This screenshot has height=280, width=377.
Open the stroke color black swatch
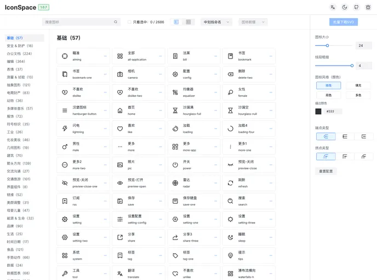(x=318, y=112)
